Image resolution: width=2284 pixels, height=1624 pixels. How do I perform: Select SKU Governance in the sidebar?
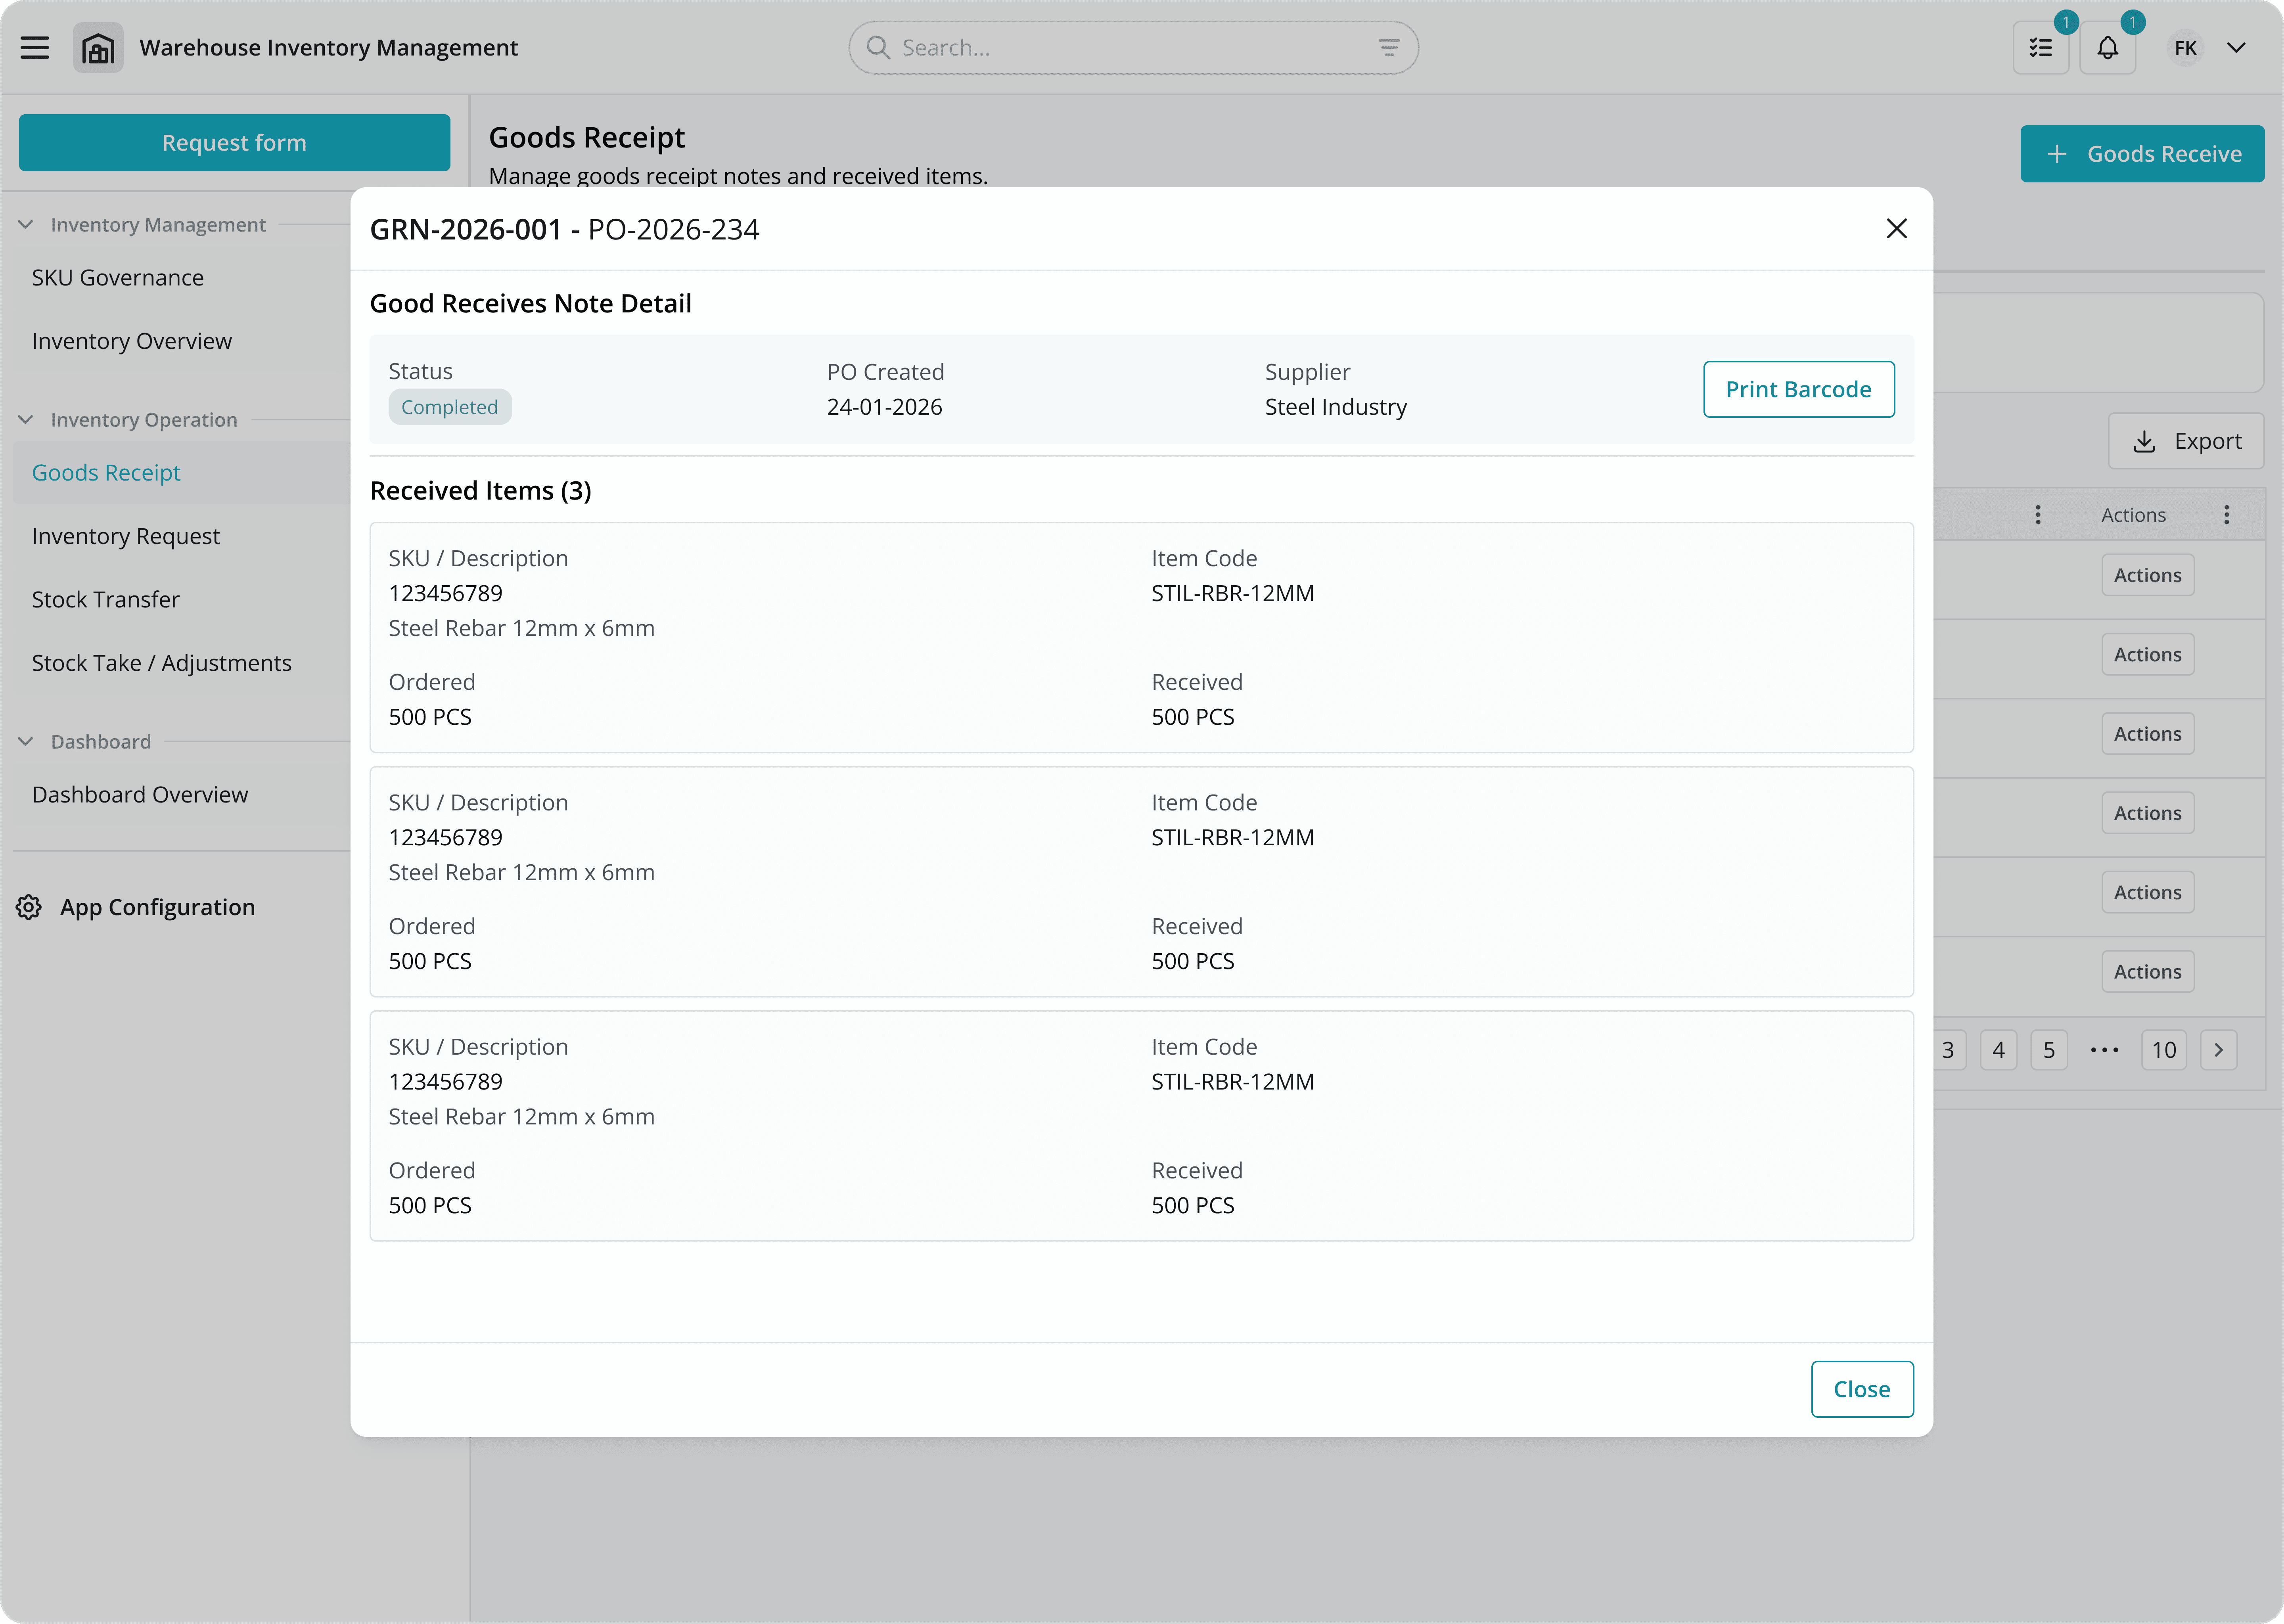[118, 278]
